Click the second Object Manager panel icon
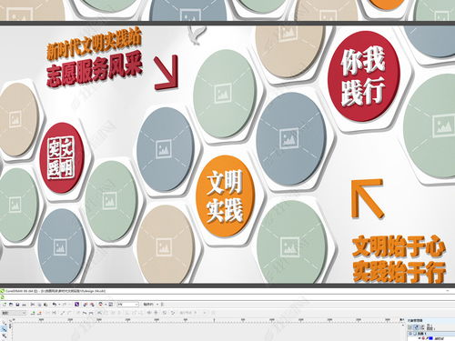This screenshot has height=341, width=455. pyautogui.click(x=416, y=327)
